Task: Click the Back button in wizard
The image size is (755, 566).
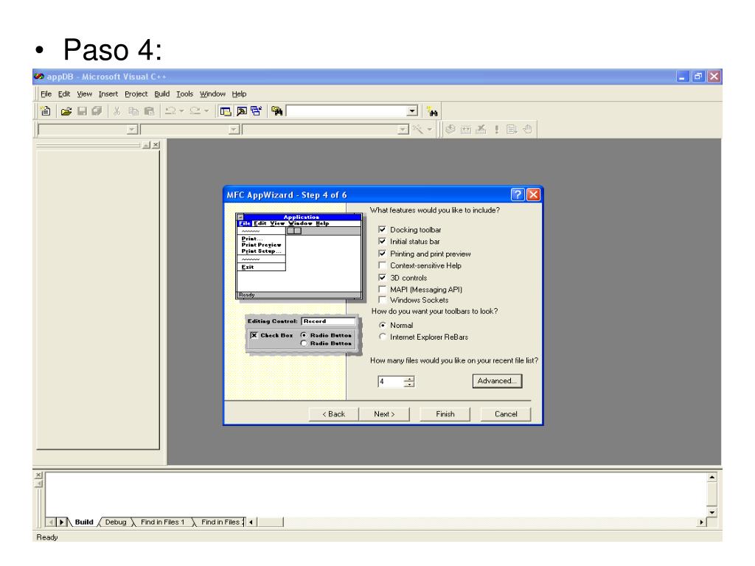Action: coord(334,414)
